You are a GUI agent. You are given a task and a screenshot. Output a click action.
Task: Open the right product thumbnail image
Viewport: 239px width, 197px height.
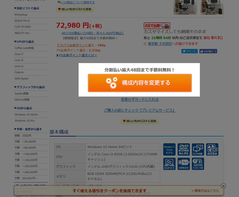(x=212, y=7)
